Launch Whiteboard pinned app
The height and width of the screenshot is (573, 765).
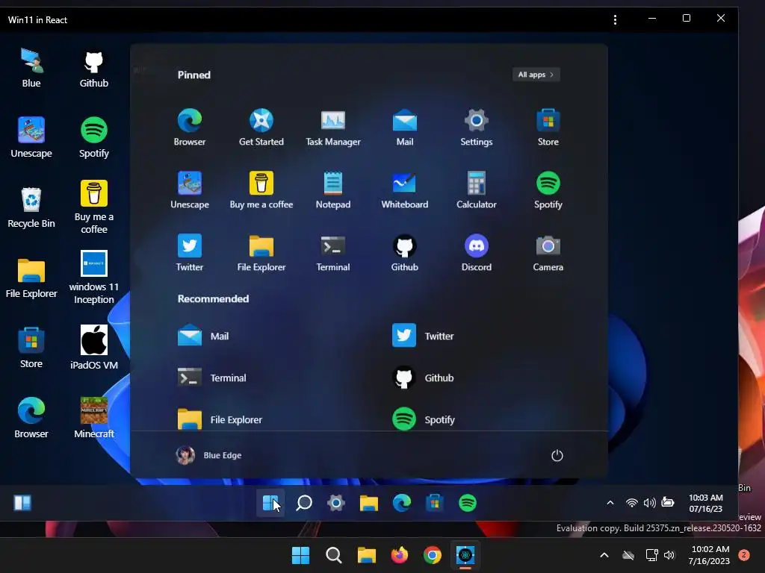[x=404, y=190]
